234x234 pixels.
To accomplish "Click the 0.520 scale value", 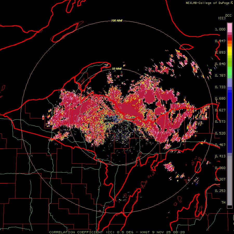I will point(220,133).
